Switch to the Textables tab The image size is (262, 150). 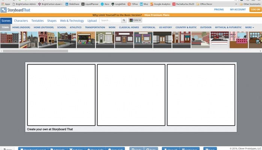pyautogui.click(x=37, y=21)
